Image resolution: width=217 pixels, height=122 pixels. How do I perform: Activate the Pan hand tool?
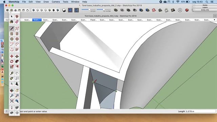point(17,90)
